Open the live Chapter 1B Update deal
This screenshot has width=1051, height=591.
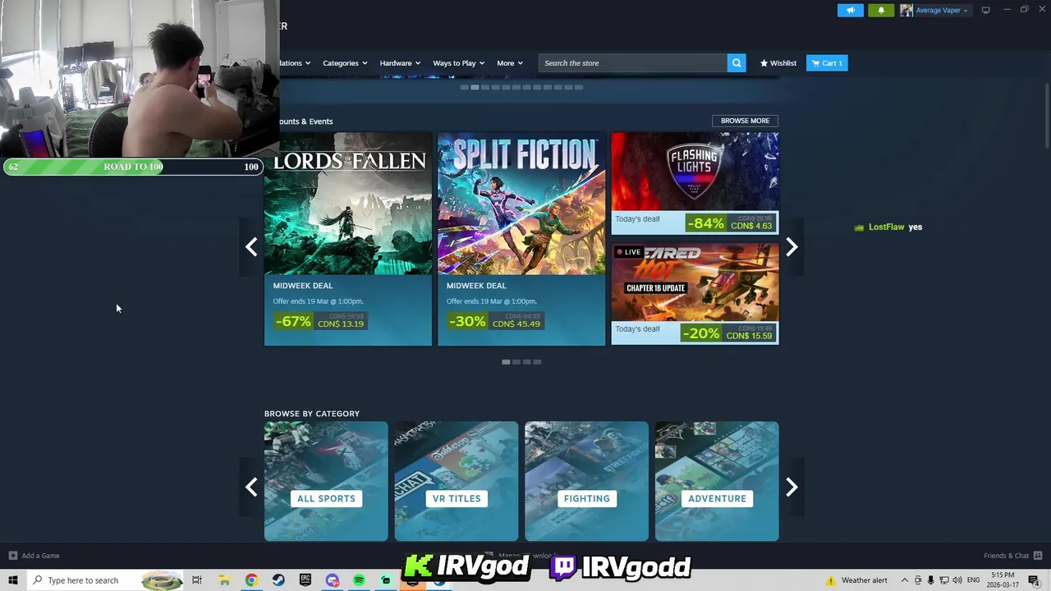695,293
